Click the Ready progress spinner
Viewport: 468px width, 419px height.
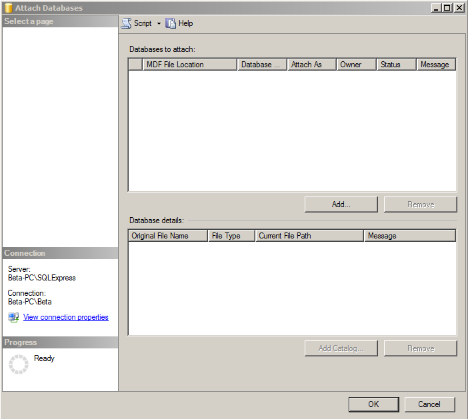pos(19,364)
